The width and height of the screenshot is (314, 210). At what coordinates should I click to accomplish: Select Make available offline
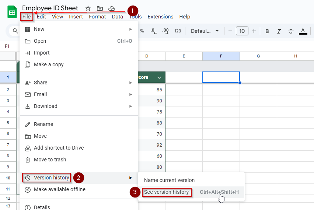coord(79,190)
